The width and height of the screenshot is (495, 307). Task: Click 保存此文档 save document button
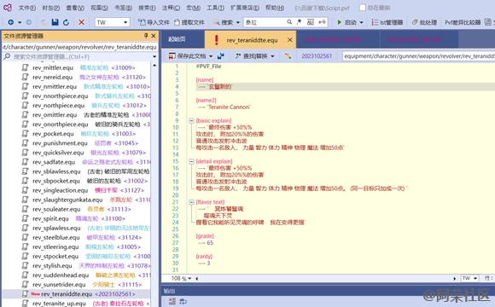[x=187, y=56]
